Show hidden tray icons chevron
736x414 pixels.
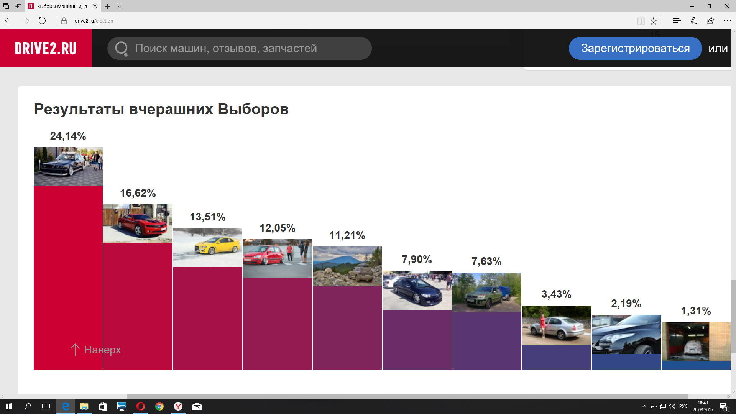coord(644,406)
